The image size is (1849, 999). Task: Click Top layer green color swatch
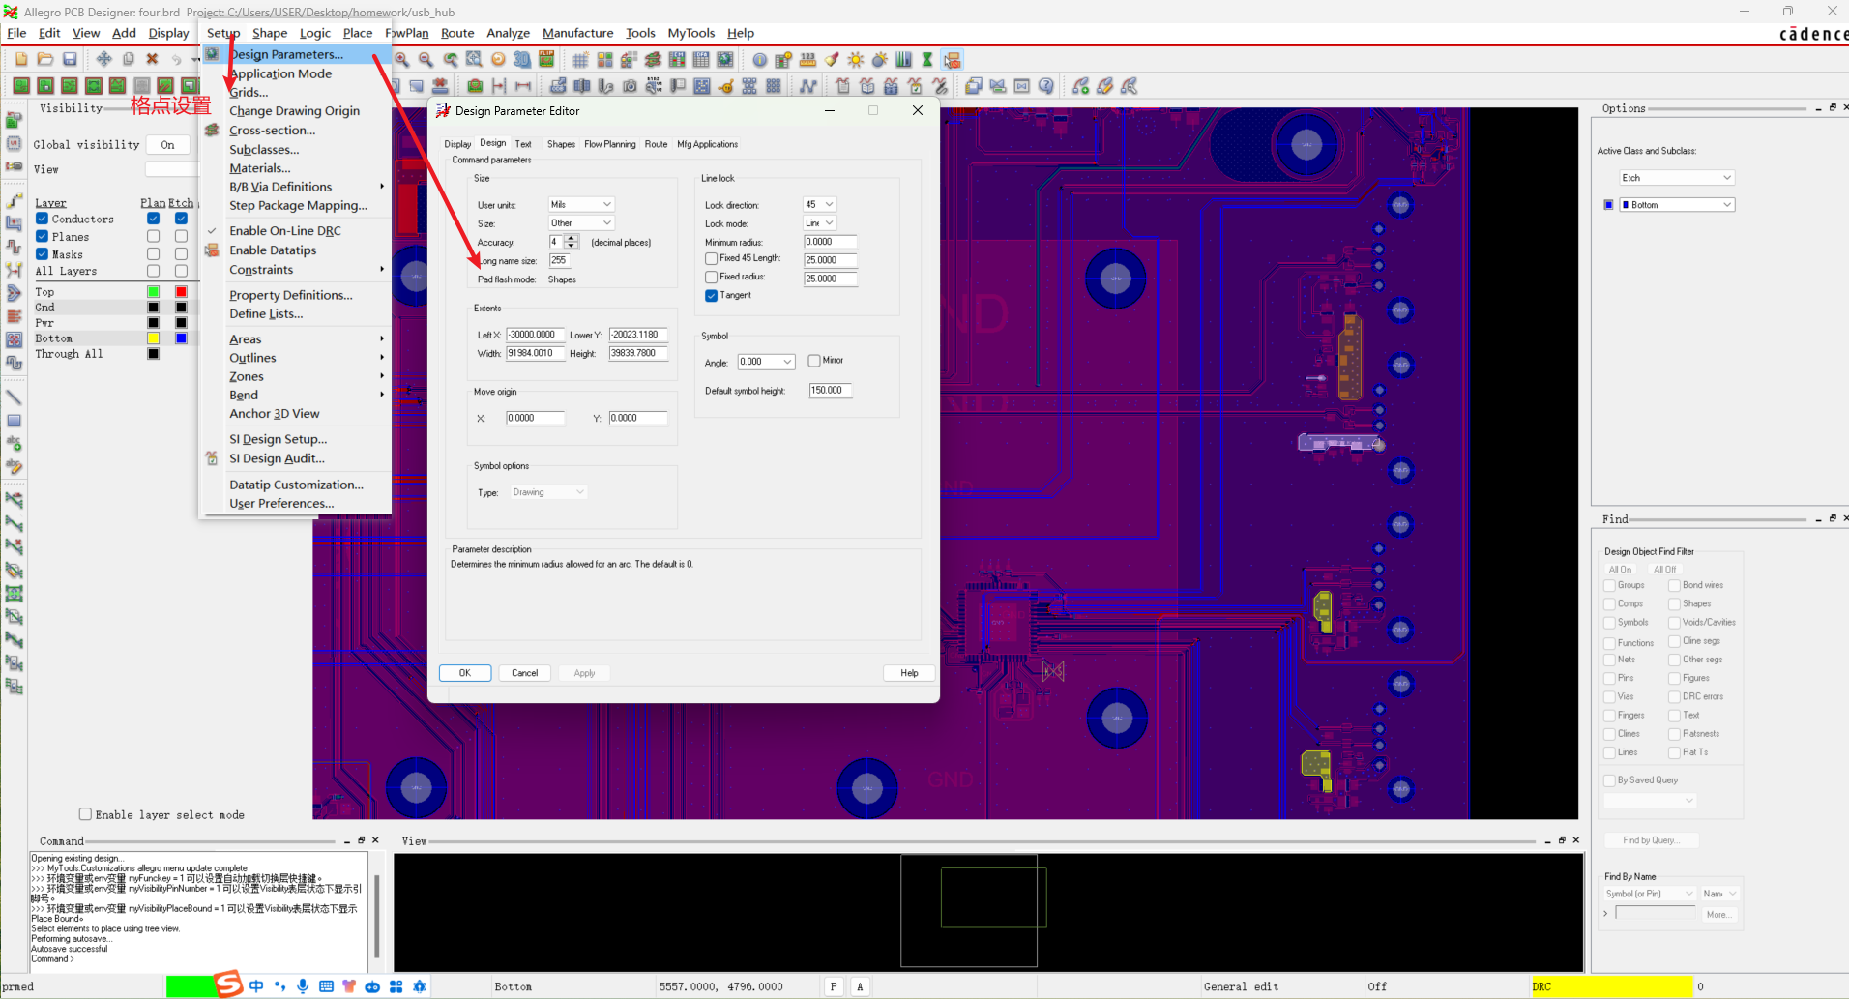coord(153,291)
